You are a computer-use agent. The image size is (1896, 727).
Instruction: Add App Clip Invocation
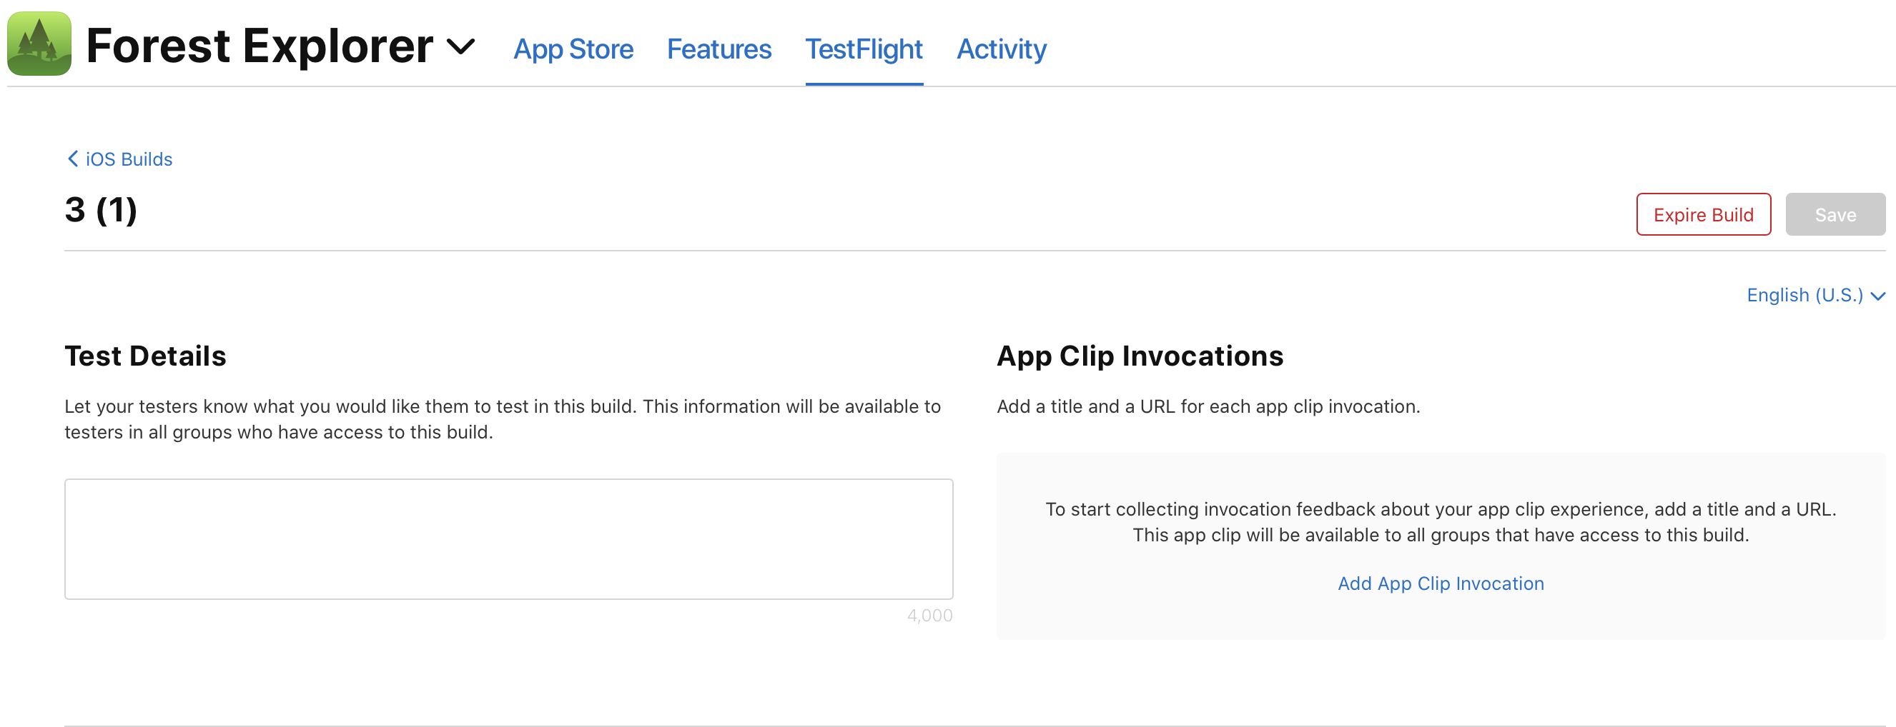1441,583
